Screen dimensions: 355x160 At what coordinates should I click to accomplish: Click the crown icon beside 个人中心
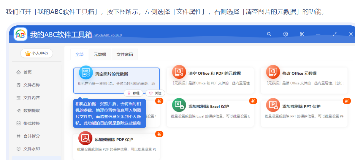click(28, 53)
